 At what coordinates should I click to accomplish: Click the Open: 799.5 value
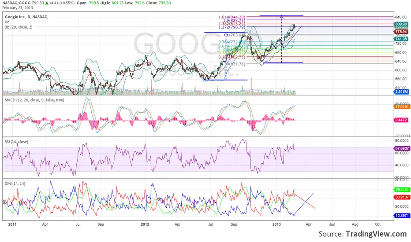click(x=88, y=3)
